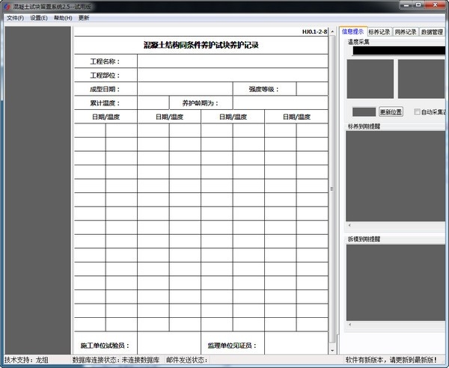
Task: Click left scroll arrow under 拆模到期提醒 list
Action: pyautogui.click(x=349, y=325)
